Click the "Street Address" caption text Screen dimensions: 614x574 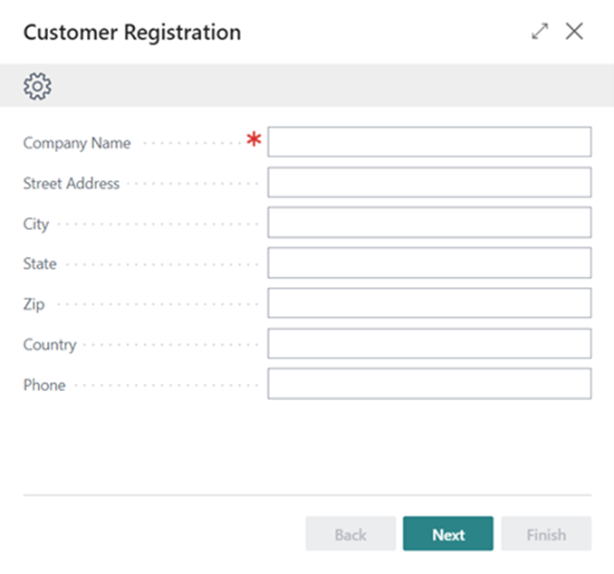coord(72,183)
